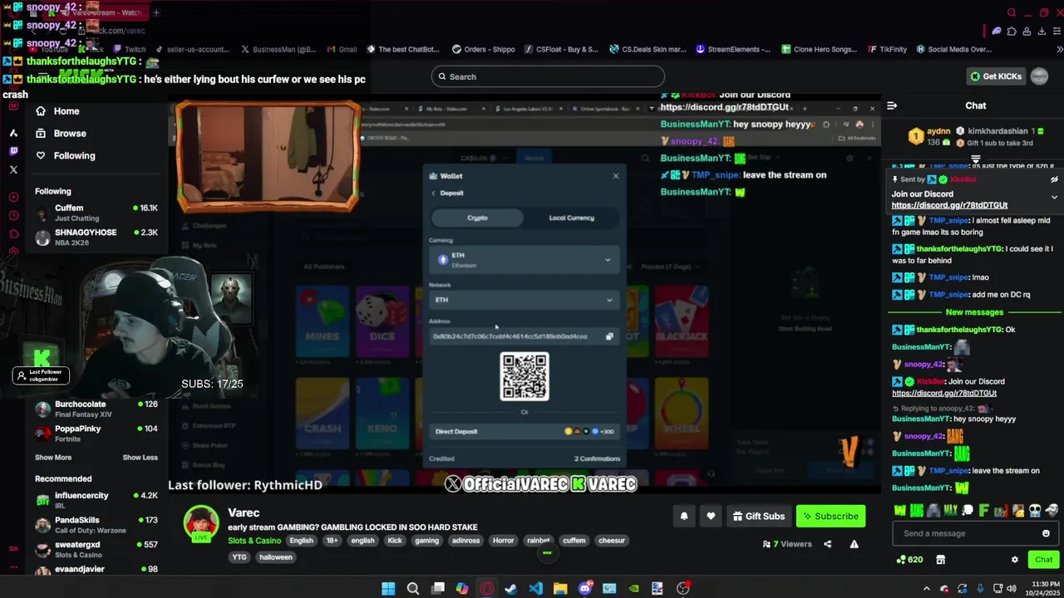The image size is (1064, 598).
Task: Click the English tag
Action: (301, 541)
